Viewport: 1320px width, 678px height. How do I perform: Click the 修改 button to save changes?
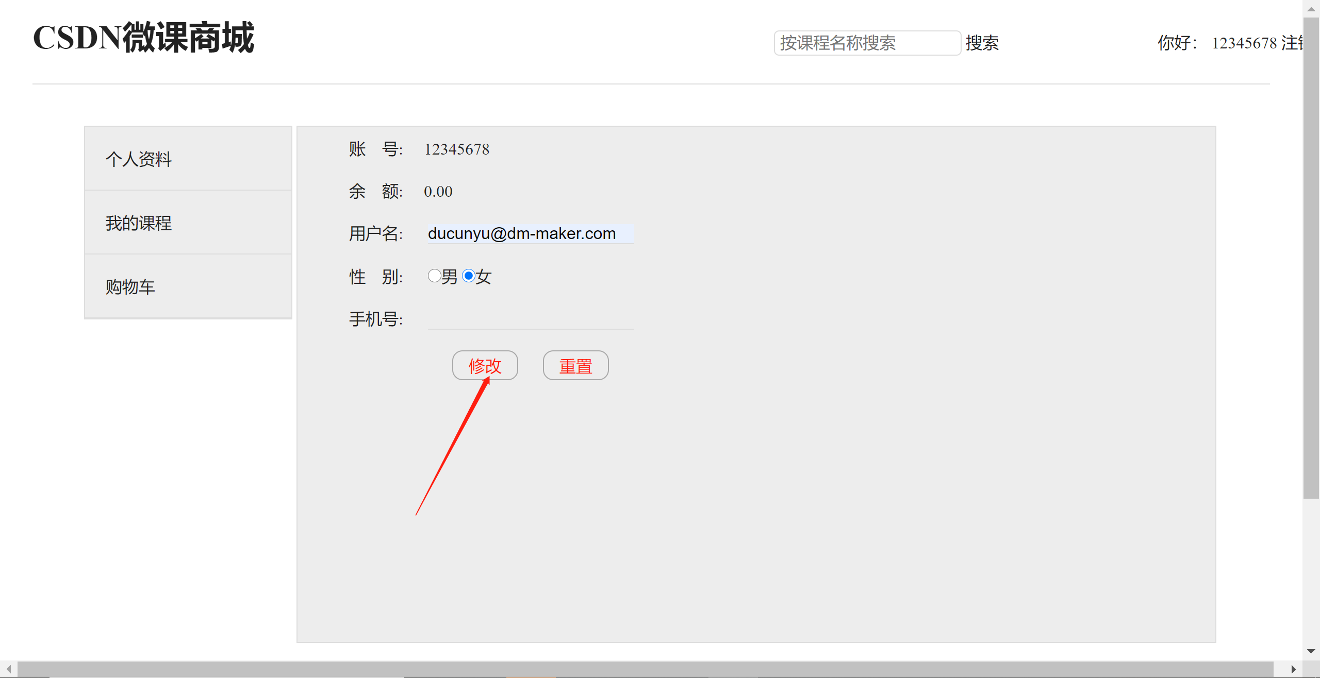485,365
